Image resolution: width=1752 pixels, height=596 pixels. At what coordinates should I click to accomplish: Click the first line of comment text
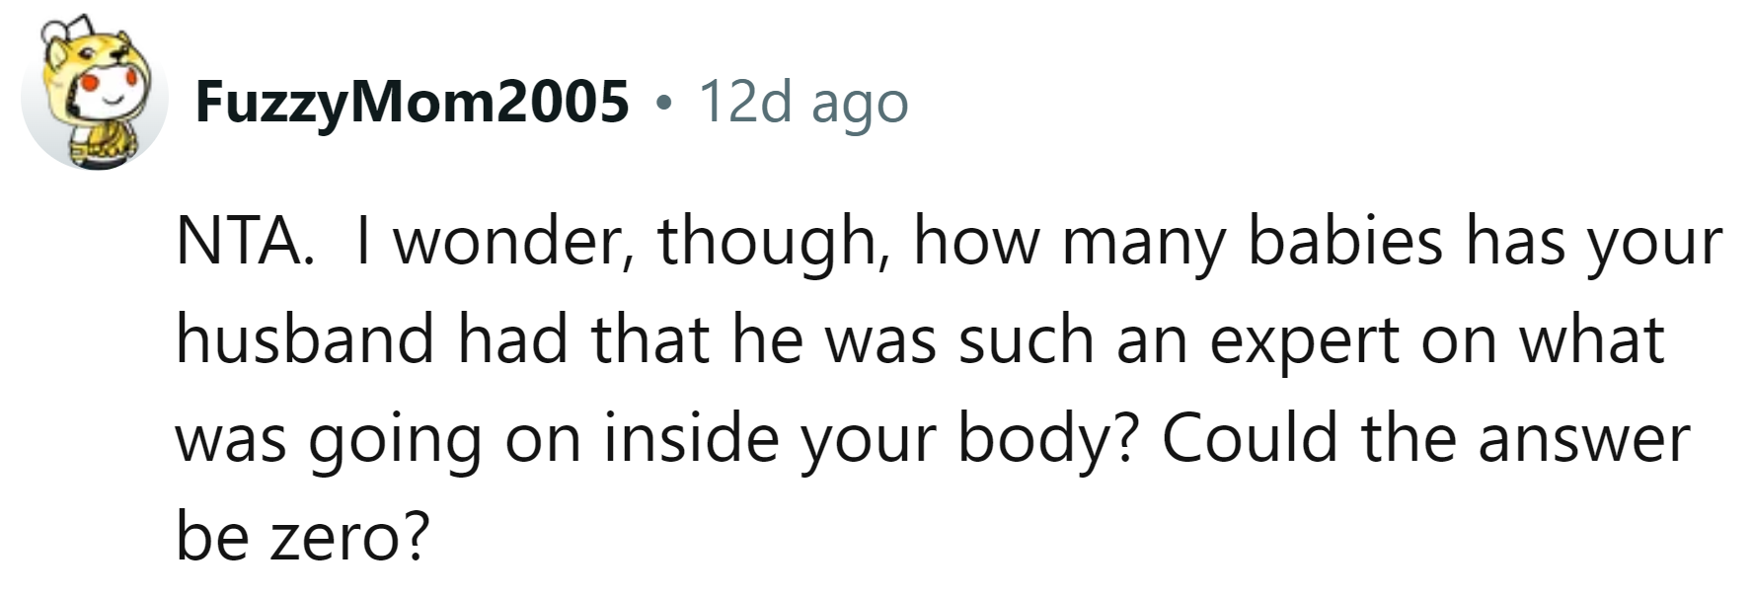point(948,242)
